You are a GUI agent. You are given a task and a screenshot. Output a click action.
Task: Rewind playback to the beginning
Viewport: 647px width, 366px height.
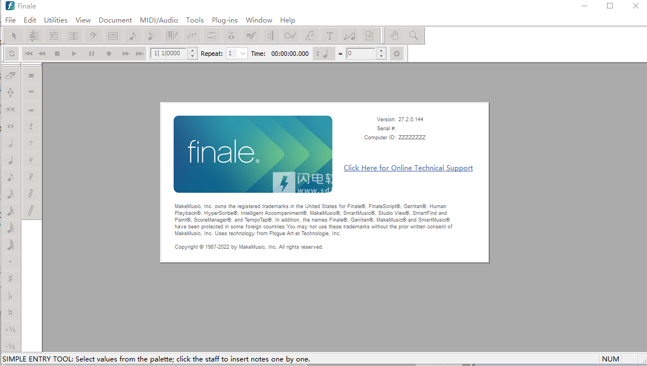point(29,54)
